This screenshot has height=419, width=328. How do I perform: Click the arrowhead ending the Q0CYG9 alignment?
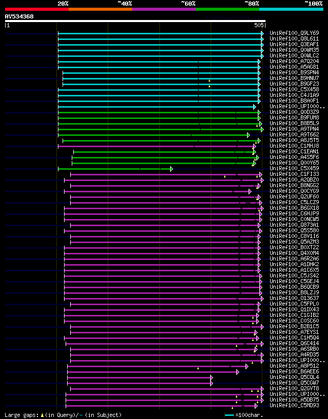250,192
